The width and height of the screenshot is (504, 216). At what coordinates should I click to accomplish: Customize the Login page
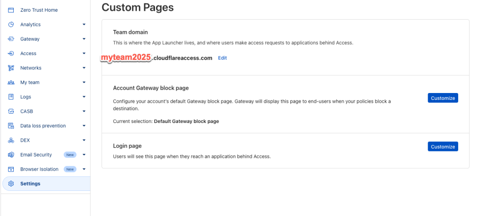[x=442, y=147]
